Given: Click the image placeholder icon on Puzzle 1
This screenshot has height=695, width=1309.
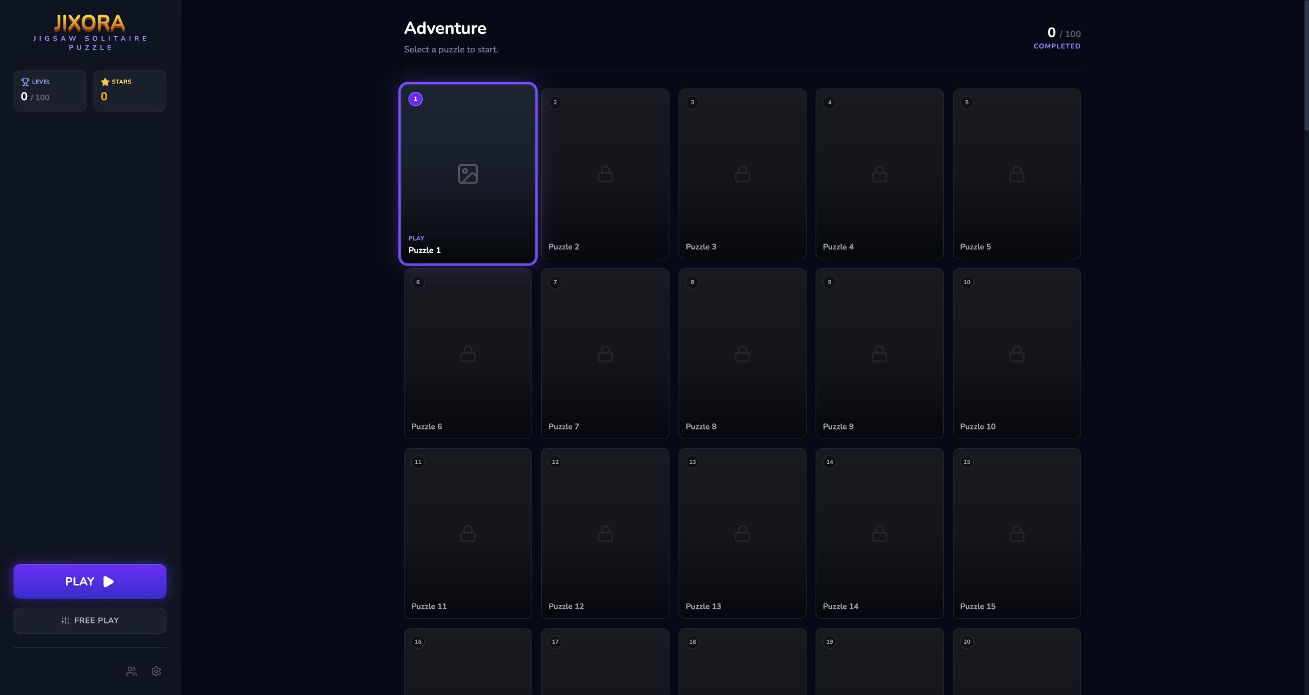Looking at the screenshot, I should [468, 174].
